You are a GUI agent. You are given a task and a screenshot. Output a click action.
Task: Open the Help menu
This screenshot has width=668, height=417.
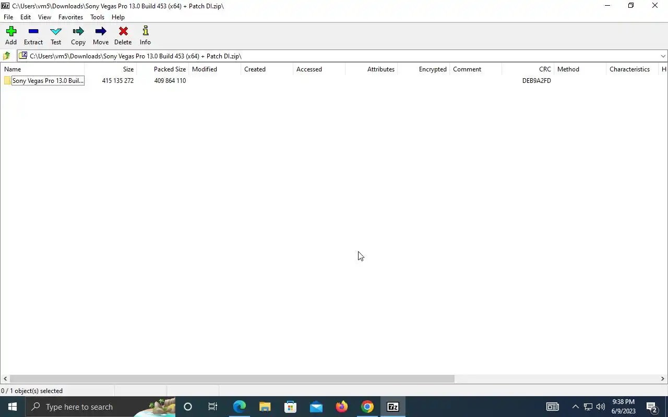118,17
